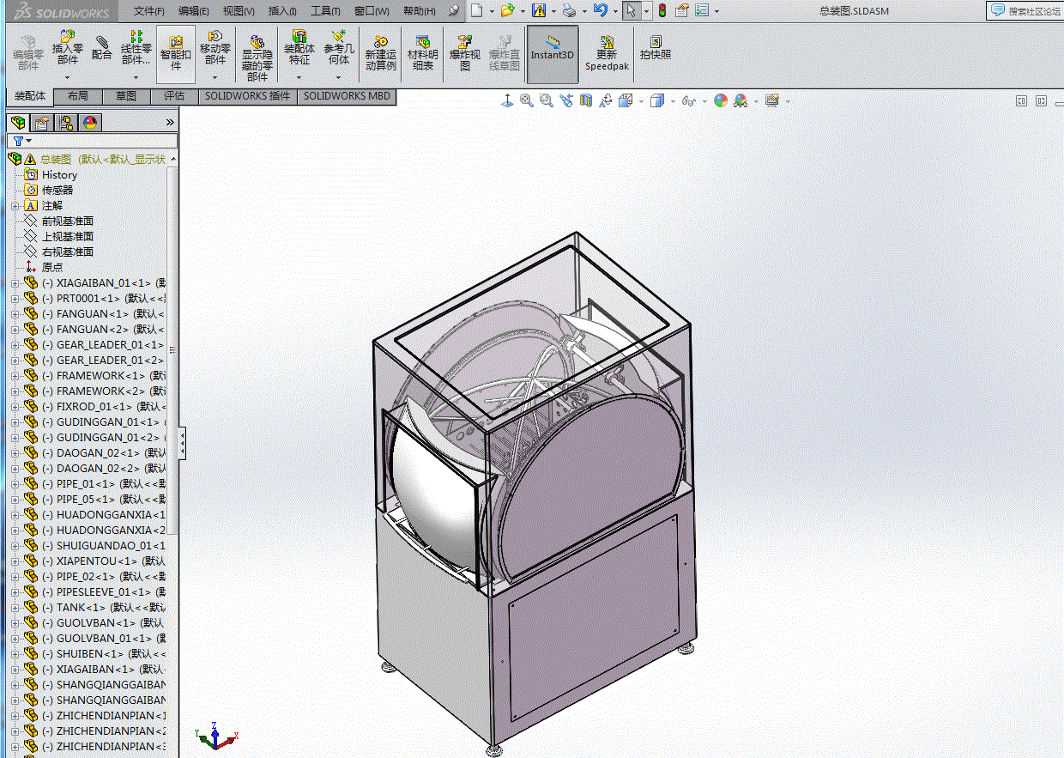
Task: Open the PropertyManager panel tab
Action: click(x=42, y=123)
